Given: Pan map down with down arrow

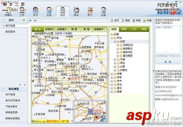Looking at the screenshot, I should tap(39, 47).
